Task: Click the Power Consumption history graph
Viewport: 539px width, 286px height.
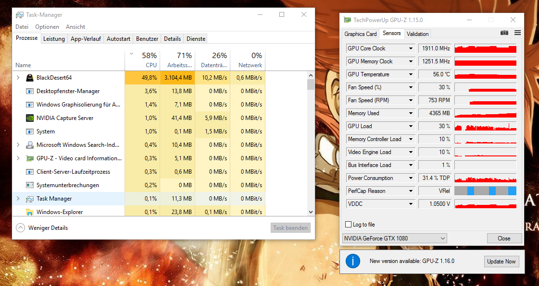Action: click(485, 178)
